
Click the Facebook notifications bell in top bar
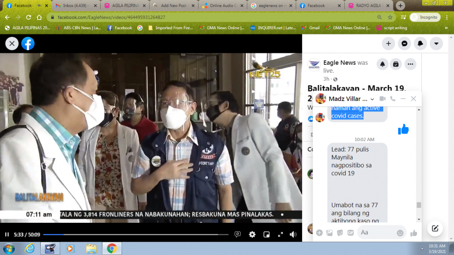coord(420,43)
